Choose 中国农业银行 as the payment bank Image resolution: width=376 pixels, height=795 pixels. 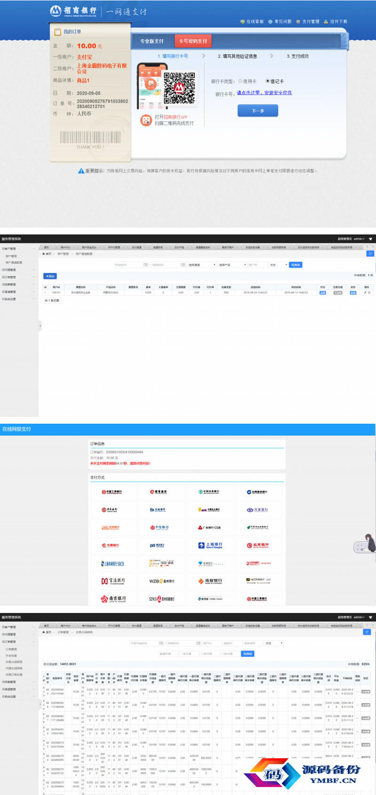coord(209,492)
